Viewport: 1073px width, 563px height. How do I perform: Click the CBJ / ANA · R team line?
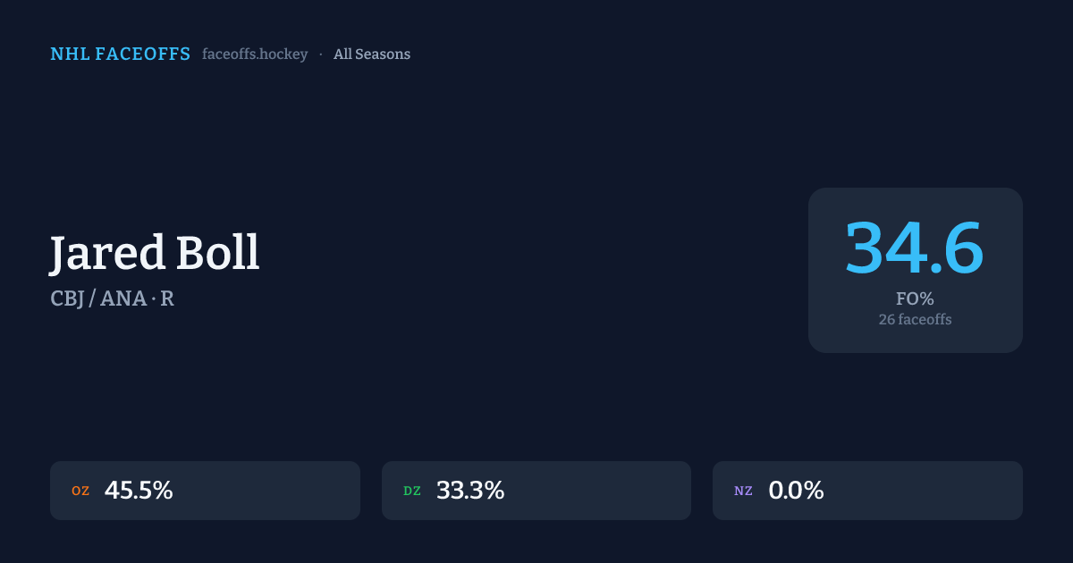[112, 298]
